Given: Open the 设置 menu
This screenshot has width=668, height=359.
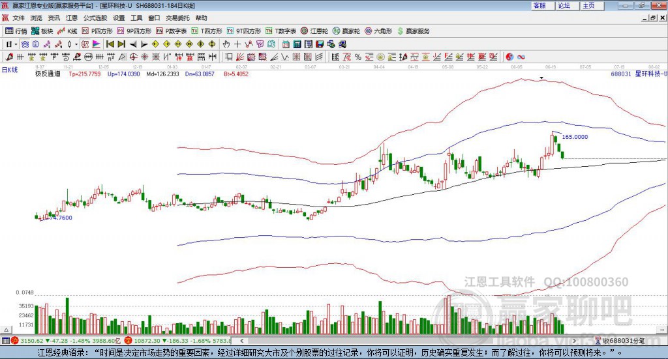Looking at the screenshot, I should [119, 18].
